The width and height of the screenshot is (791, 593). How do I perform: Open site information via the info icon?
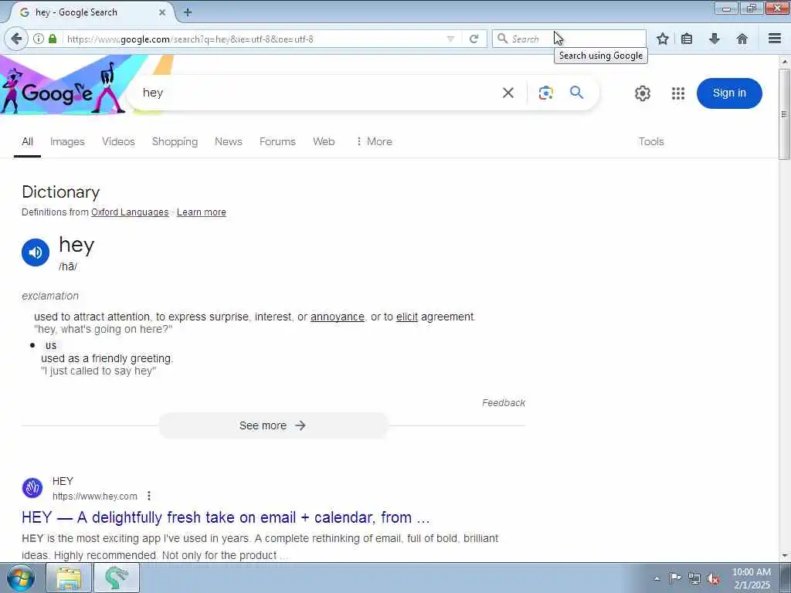(39, 39)
